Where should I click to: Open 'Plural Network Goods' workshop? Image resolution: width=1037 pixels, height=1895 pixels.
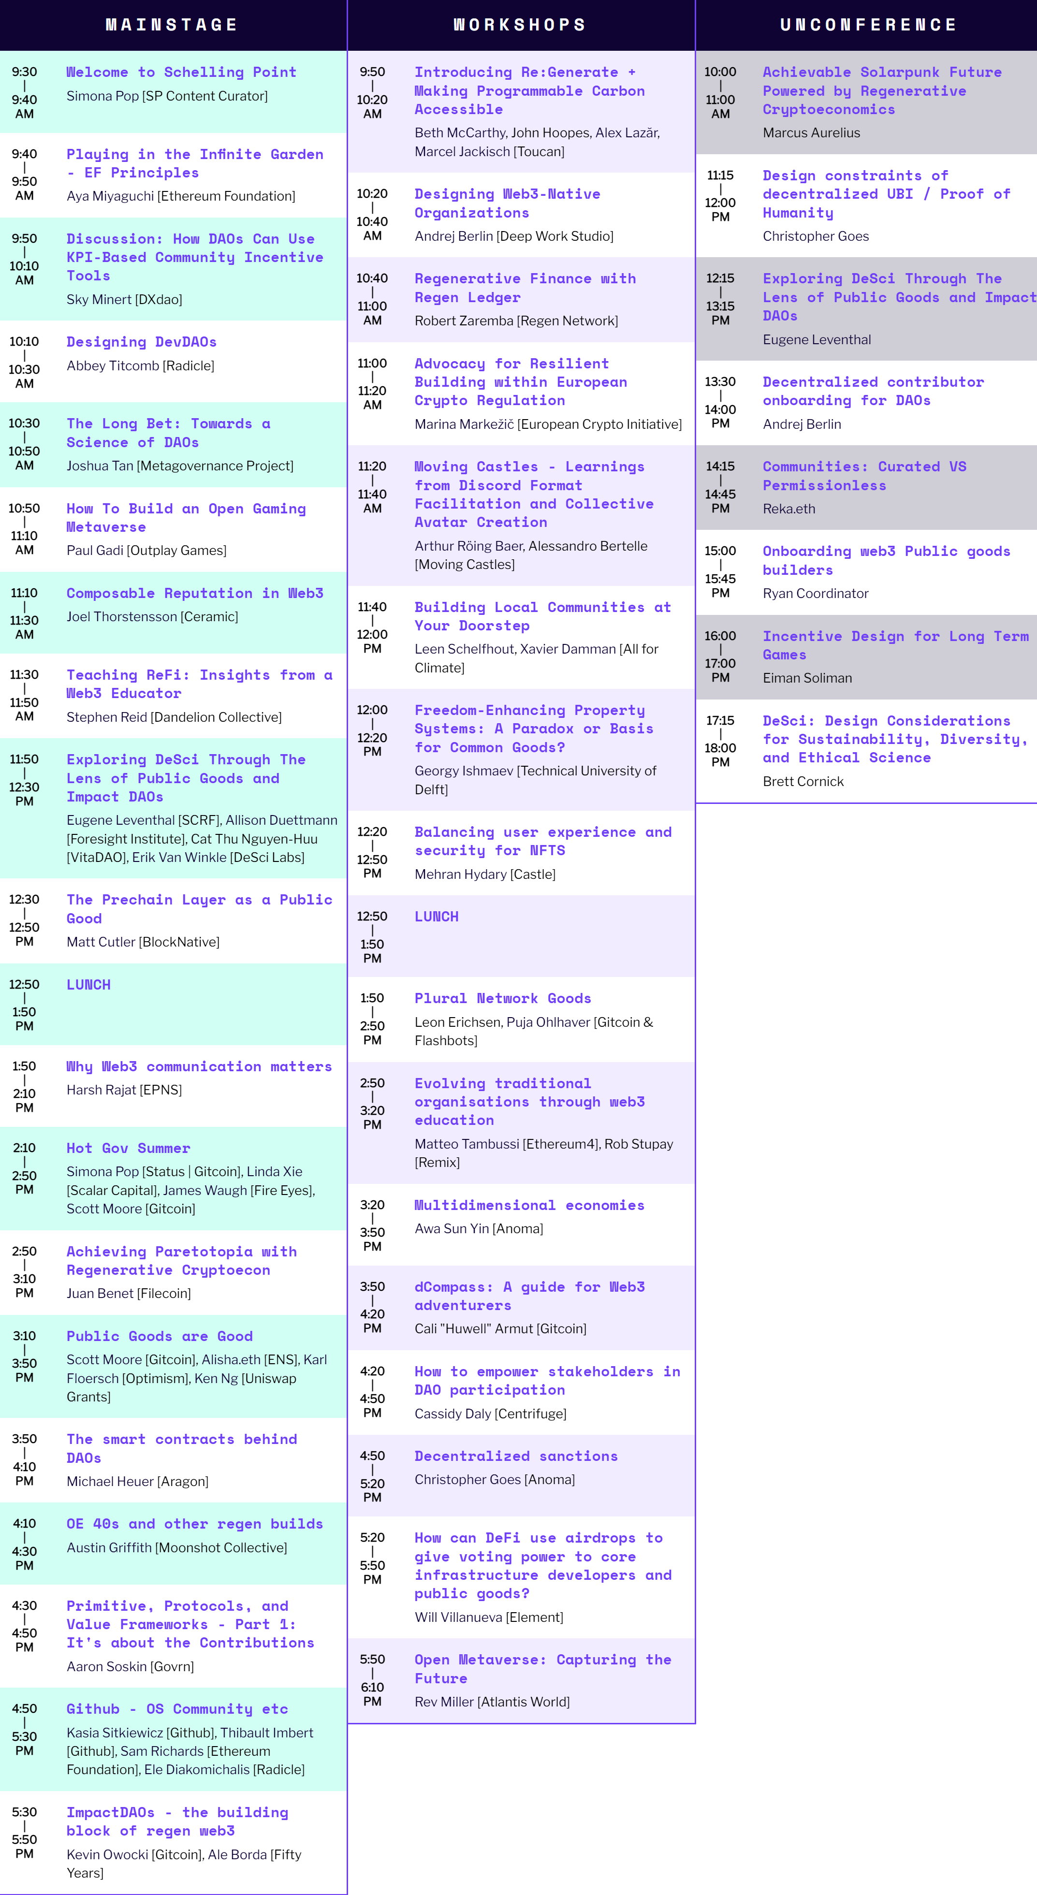(503, 998)
